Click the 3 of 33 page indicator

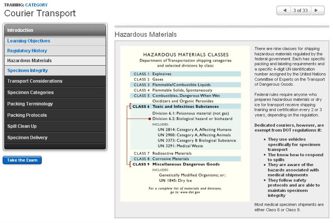300,11
